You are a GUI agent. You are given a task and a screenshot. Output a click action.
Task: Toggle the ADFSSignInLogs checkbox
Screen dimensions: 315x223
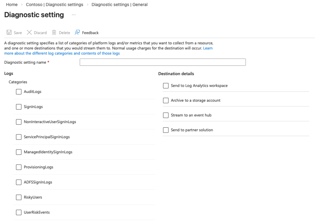(x=19, y=182)
